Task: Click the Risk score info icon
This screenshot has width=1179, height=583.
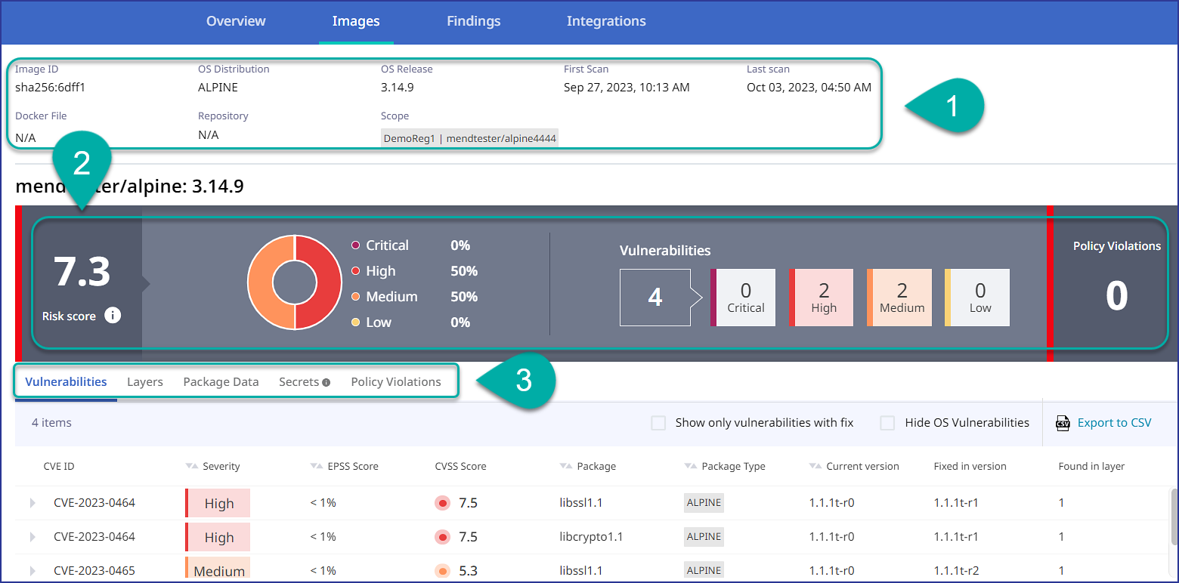Action: pyautogui.click(x=113, y=316)
